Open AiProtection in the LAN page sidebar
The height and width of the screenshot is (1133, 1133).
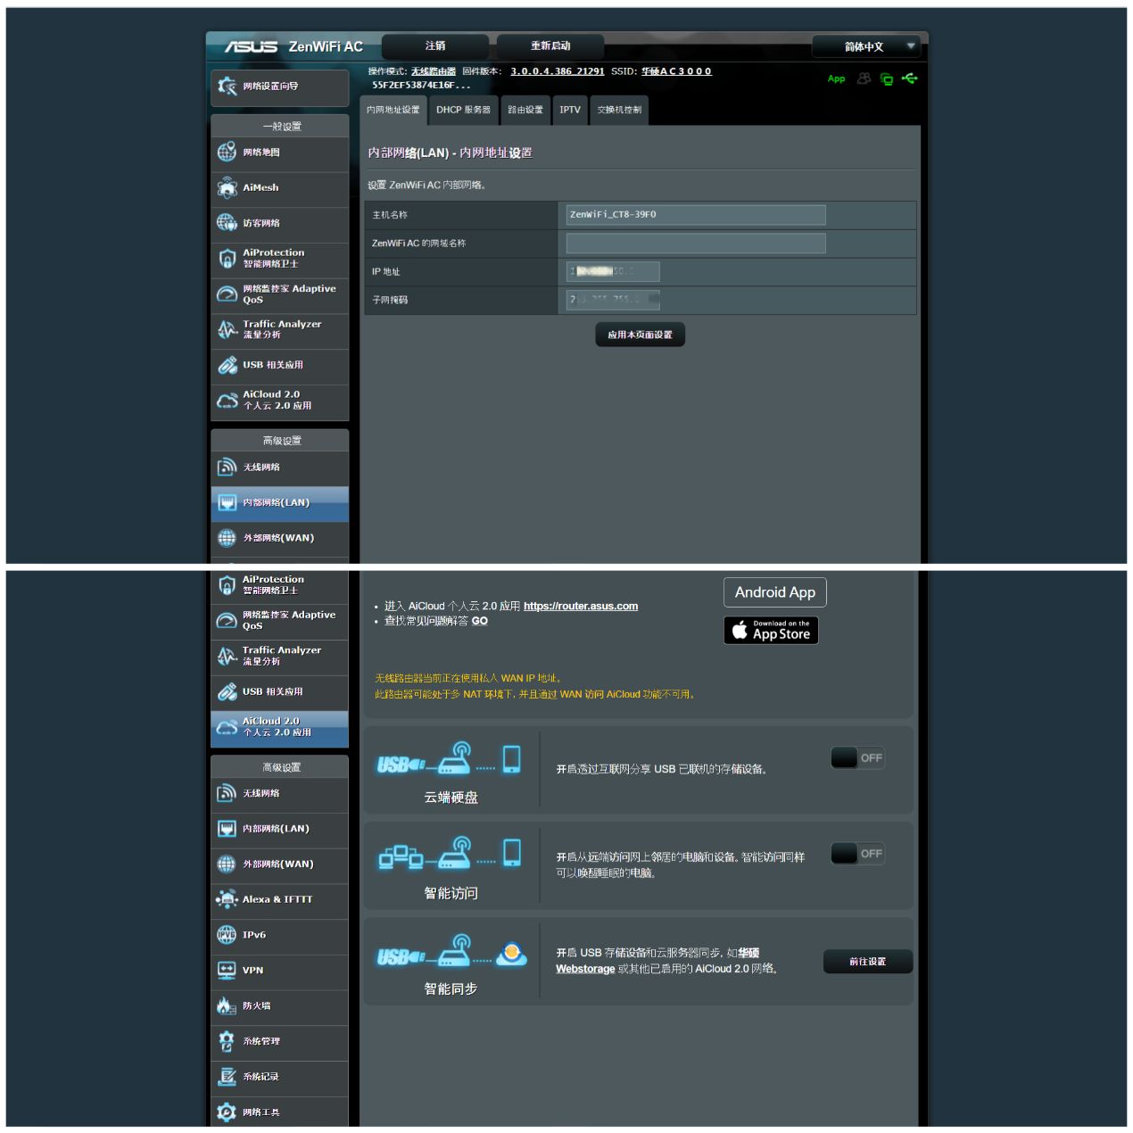point(280,259)
